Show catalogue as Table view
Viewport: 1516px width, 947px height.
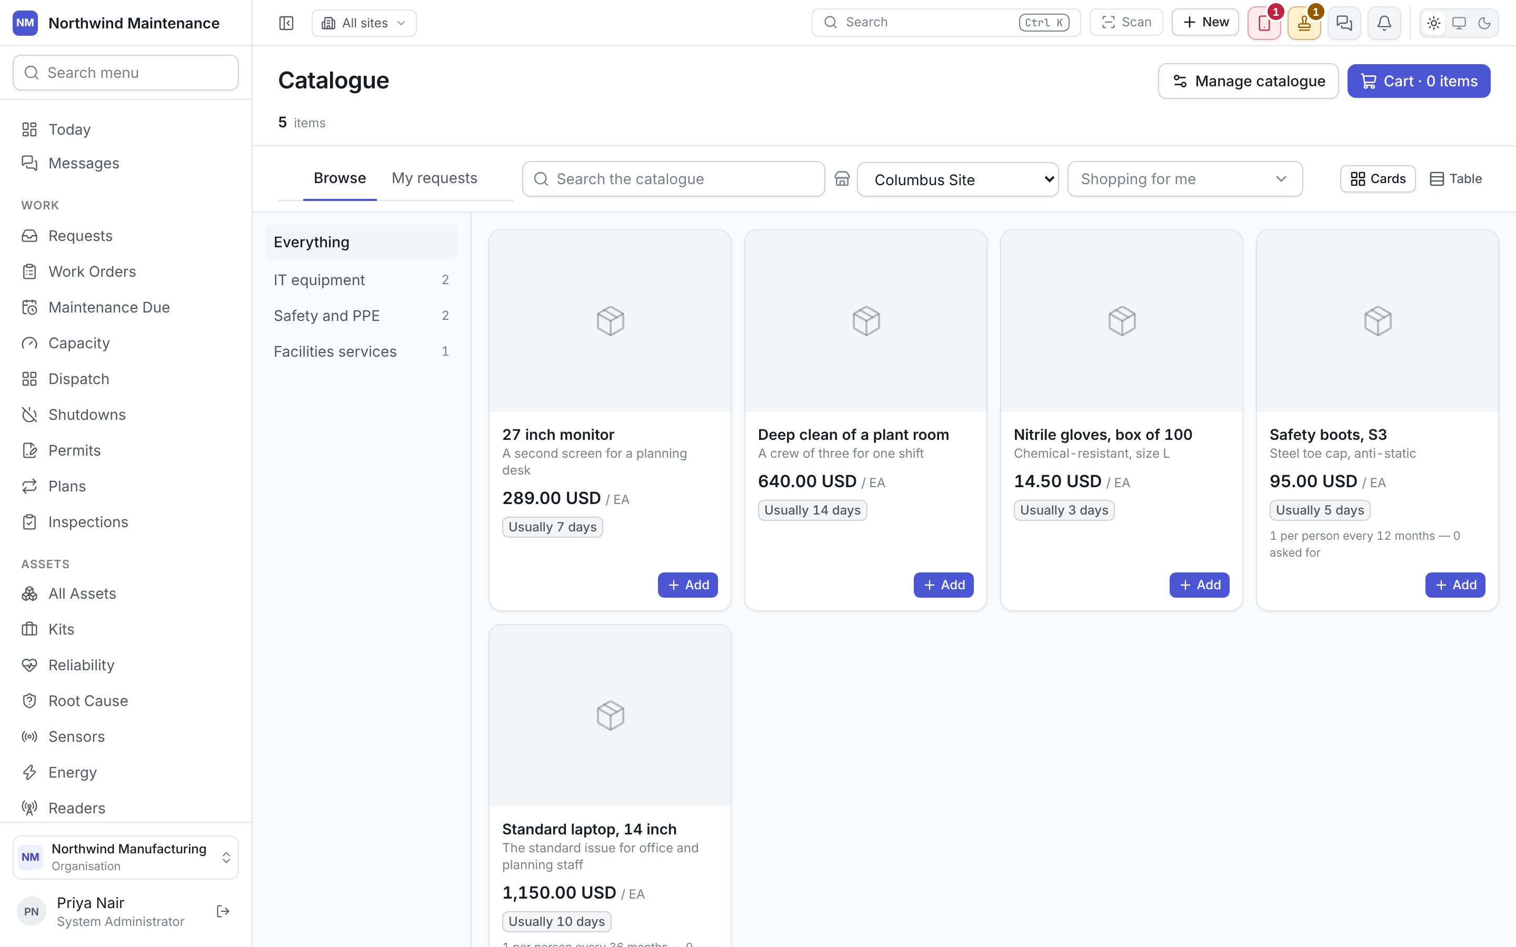coord(1455,179)
